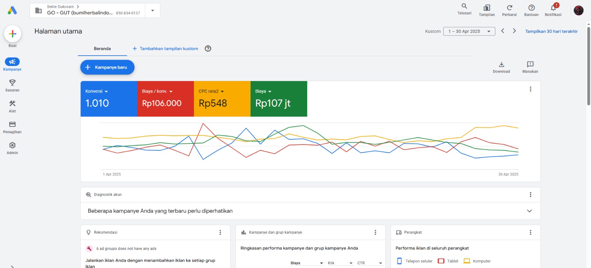This screenshot has height=268, width=591.
Task: Open the Alat tools section
Action: point(12,106)
